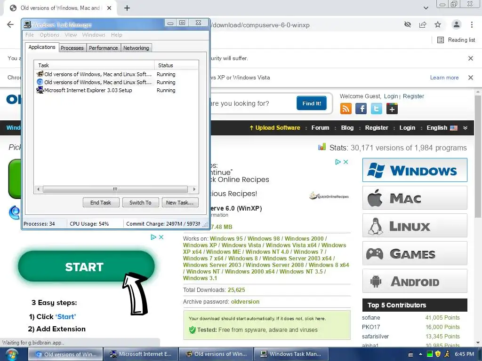Click the plus share icon

click(392, 109)
